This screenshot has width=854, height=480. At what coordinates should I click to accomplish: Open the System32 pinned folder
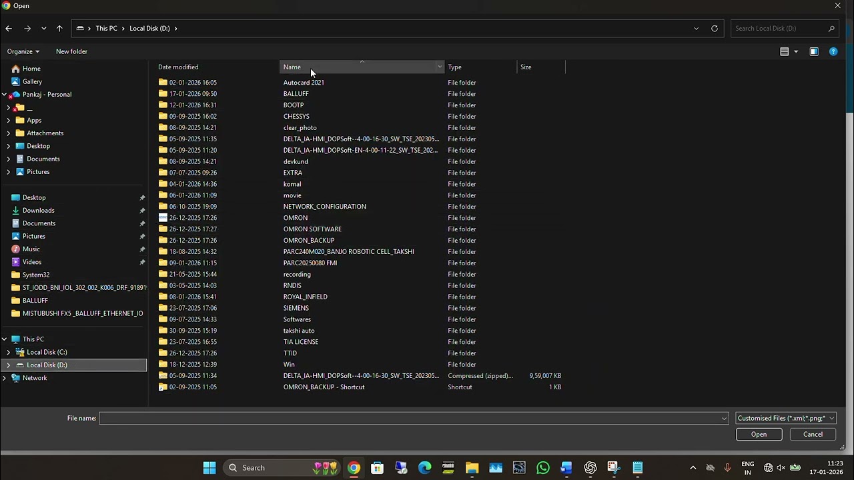click(35, 275)
